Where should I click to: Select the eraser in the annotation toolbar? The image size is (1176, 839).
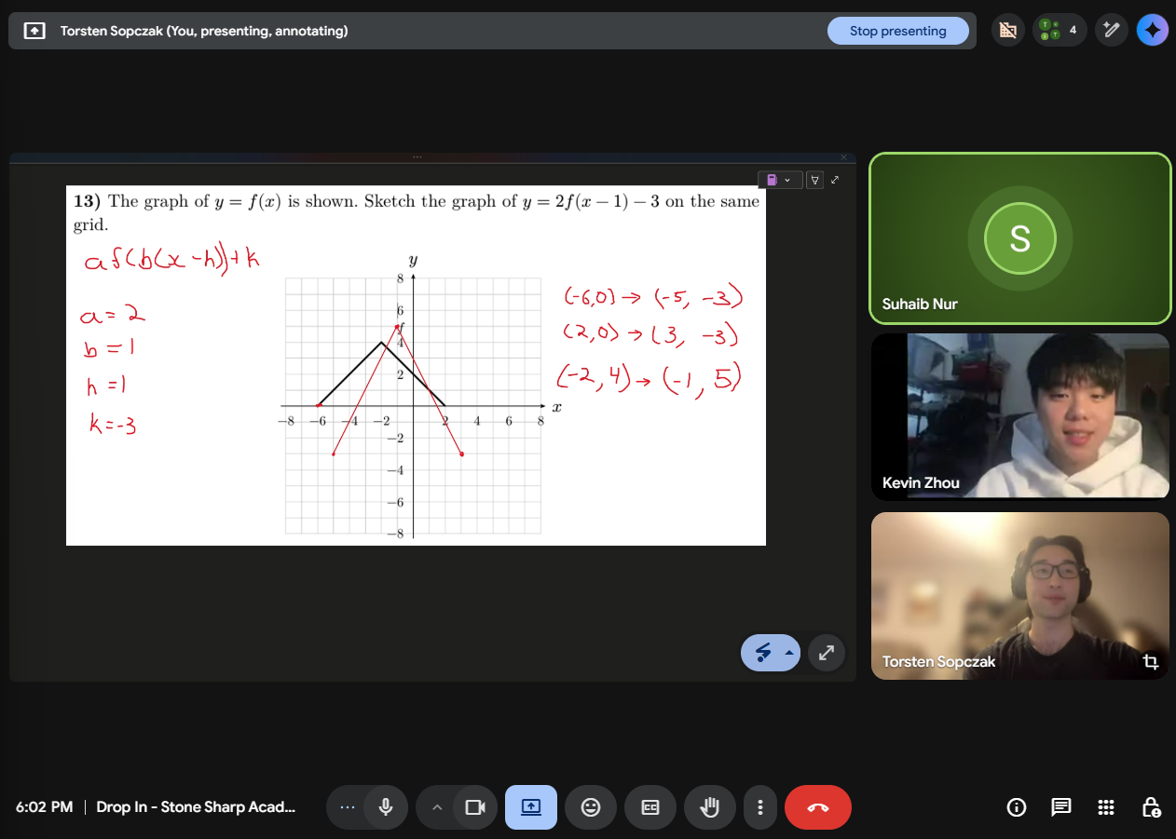[x=814, y=179]
